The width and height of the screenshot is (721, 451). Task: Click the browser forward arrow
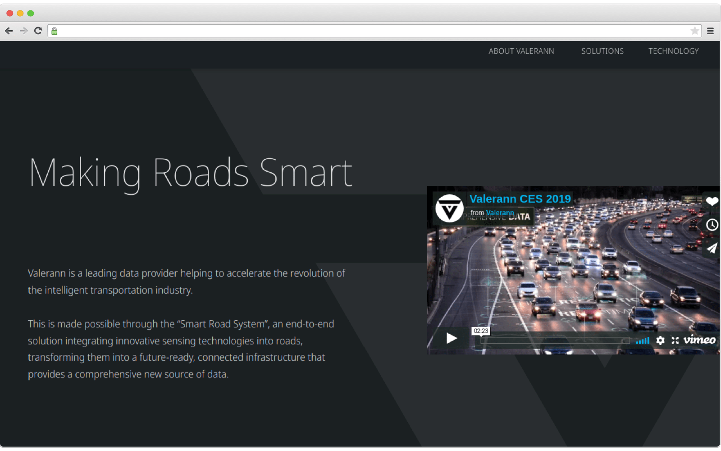tap(24, 31)
